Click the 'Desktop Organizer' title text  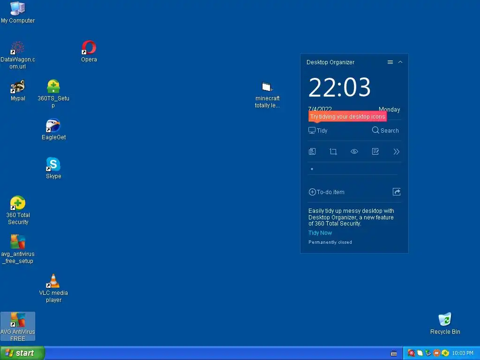pos(330,62)
